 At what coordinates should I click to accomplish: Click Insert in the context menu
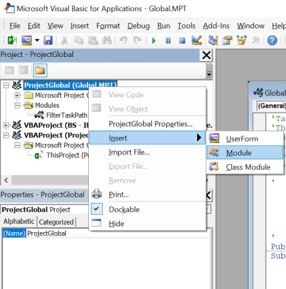point(147,138)
